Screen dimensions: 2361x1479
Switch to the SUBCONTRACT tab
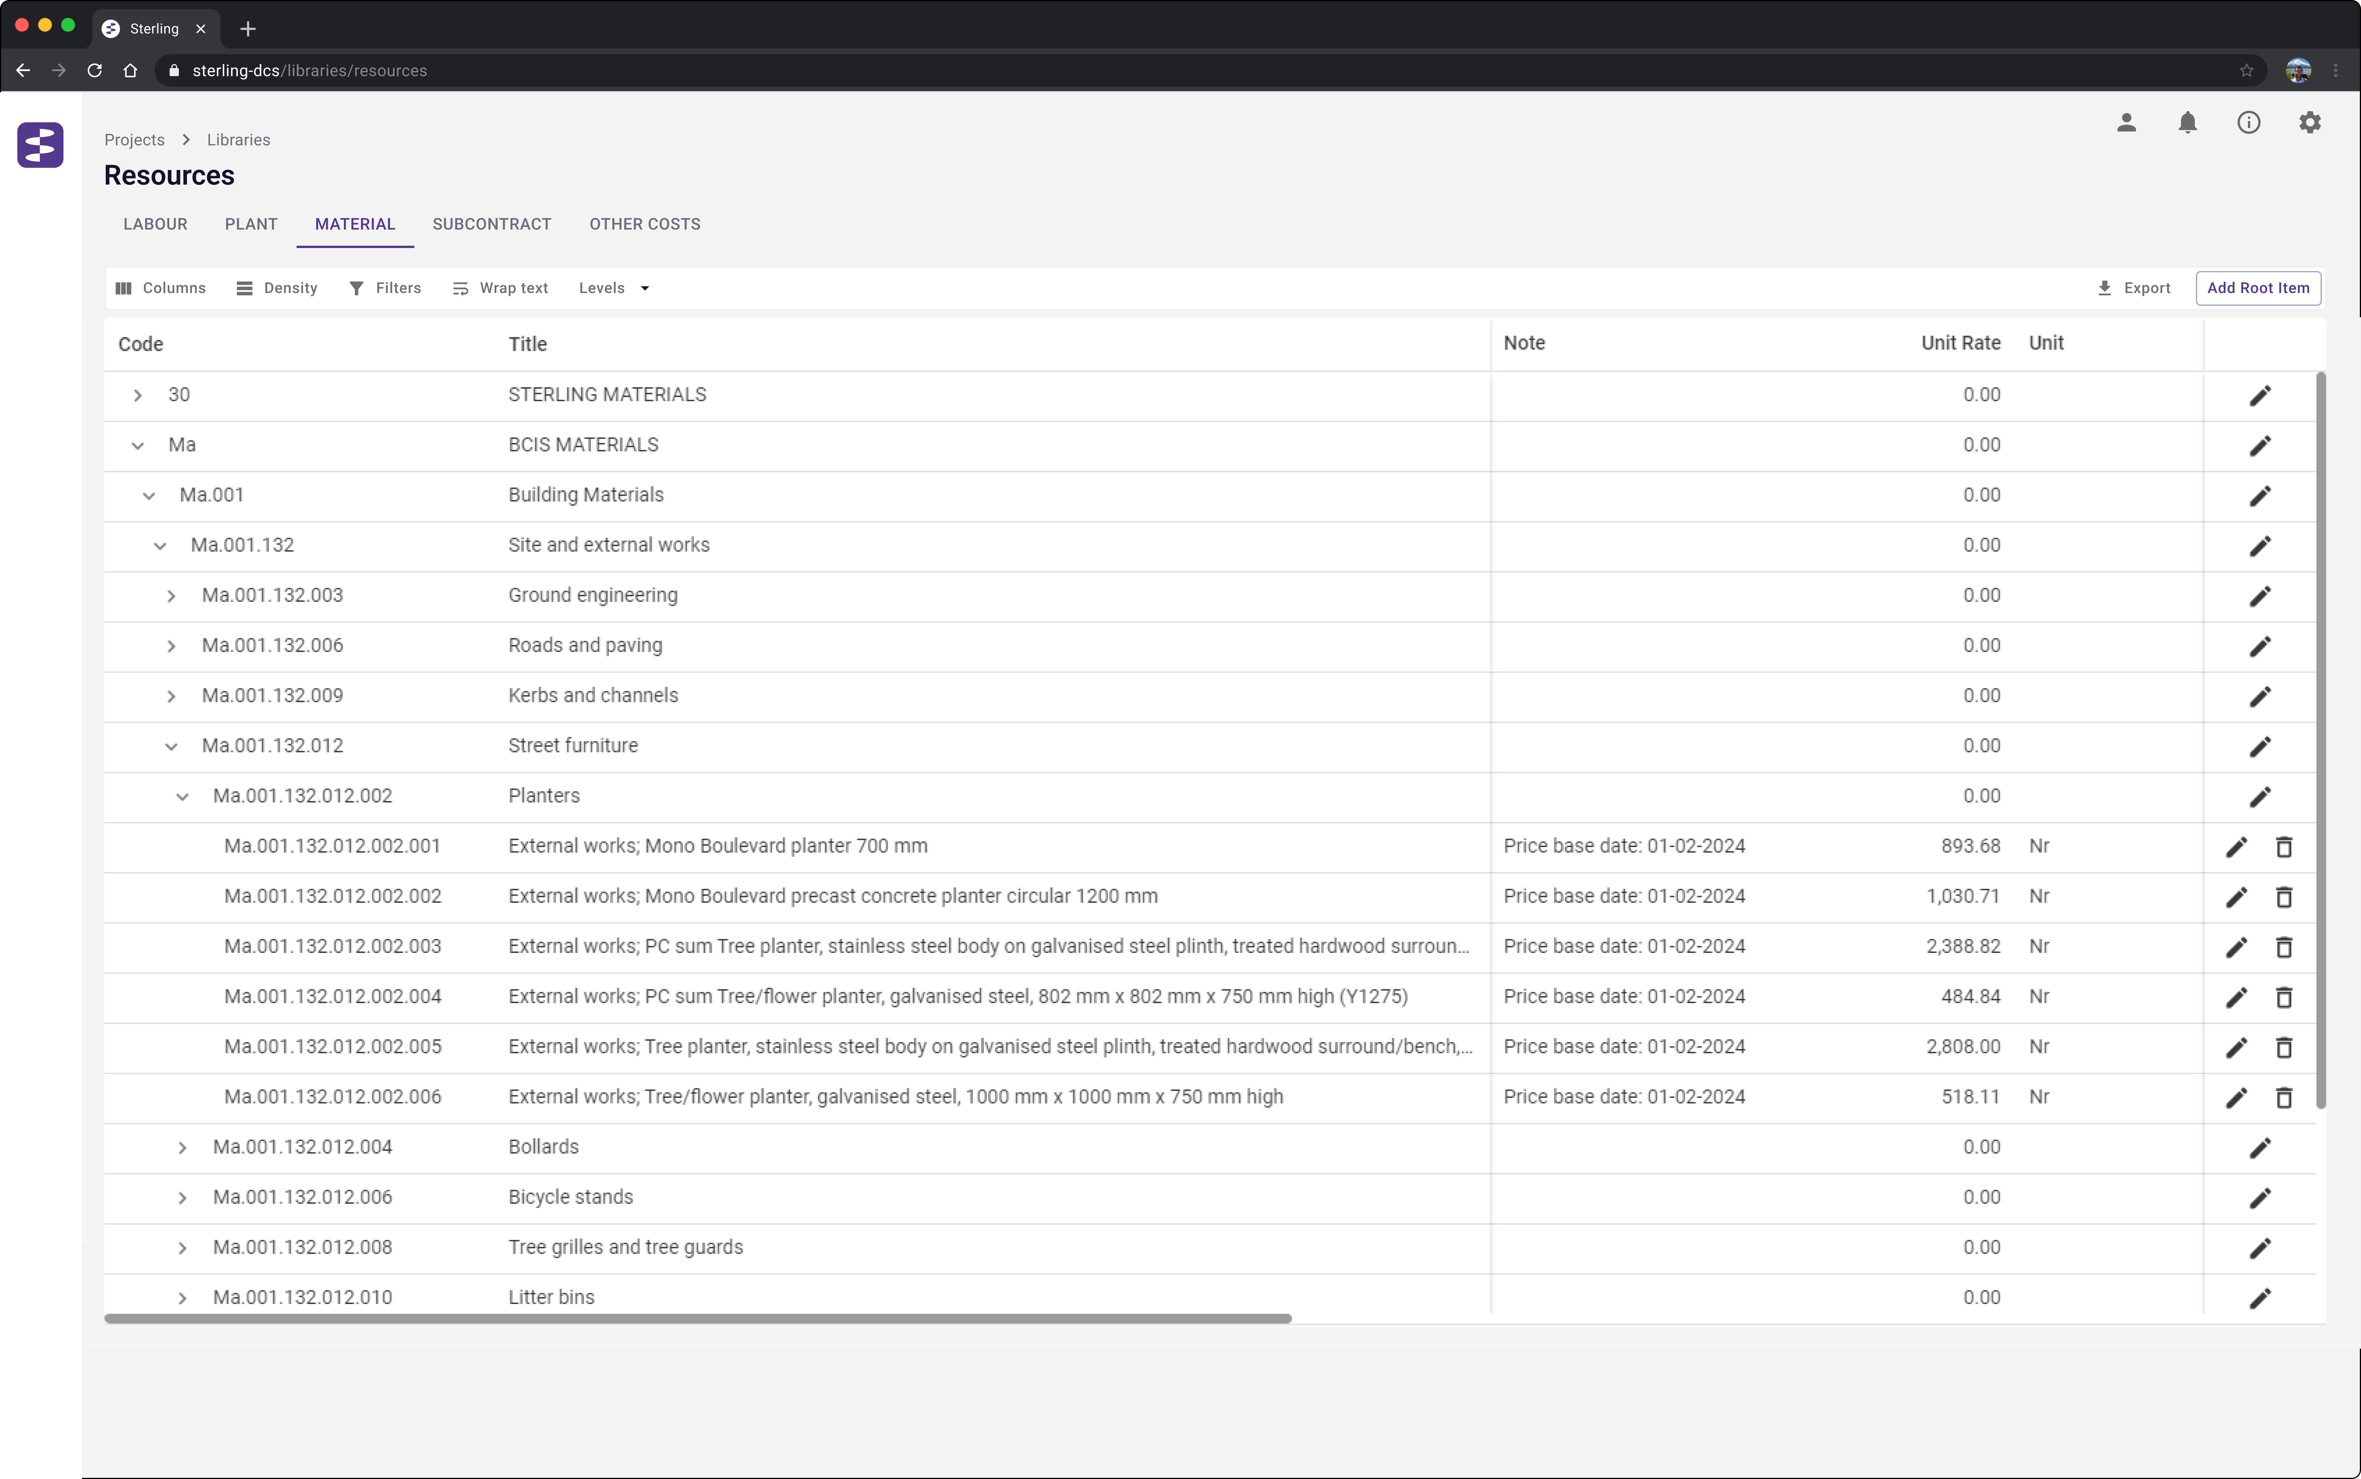coord(492,224)
